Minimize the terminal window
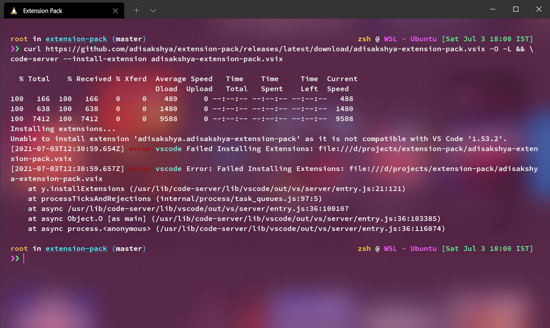Screen dimensions: 550x328 tap(492, 9)
